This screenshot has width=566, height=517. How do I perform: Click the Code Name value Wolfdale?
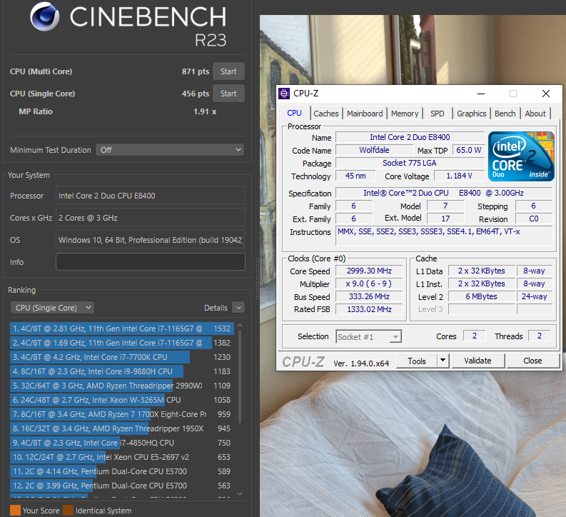point(374,150)
